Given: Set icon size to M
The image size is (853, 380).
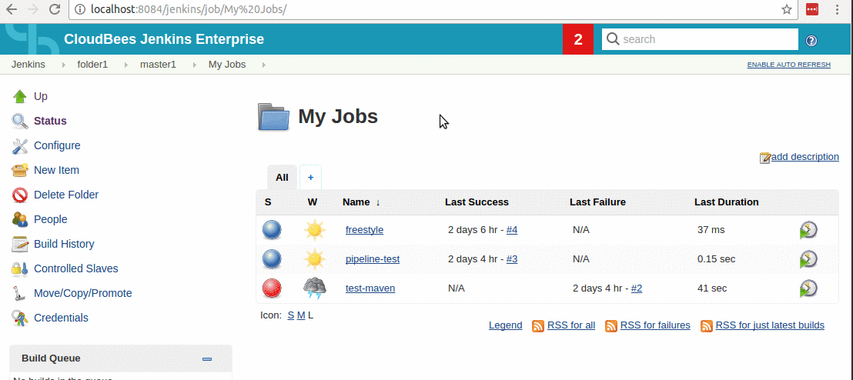Looking at the screenshot, I should (x=301, y=315).
